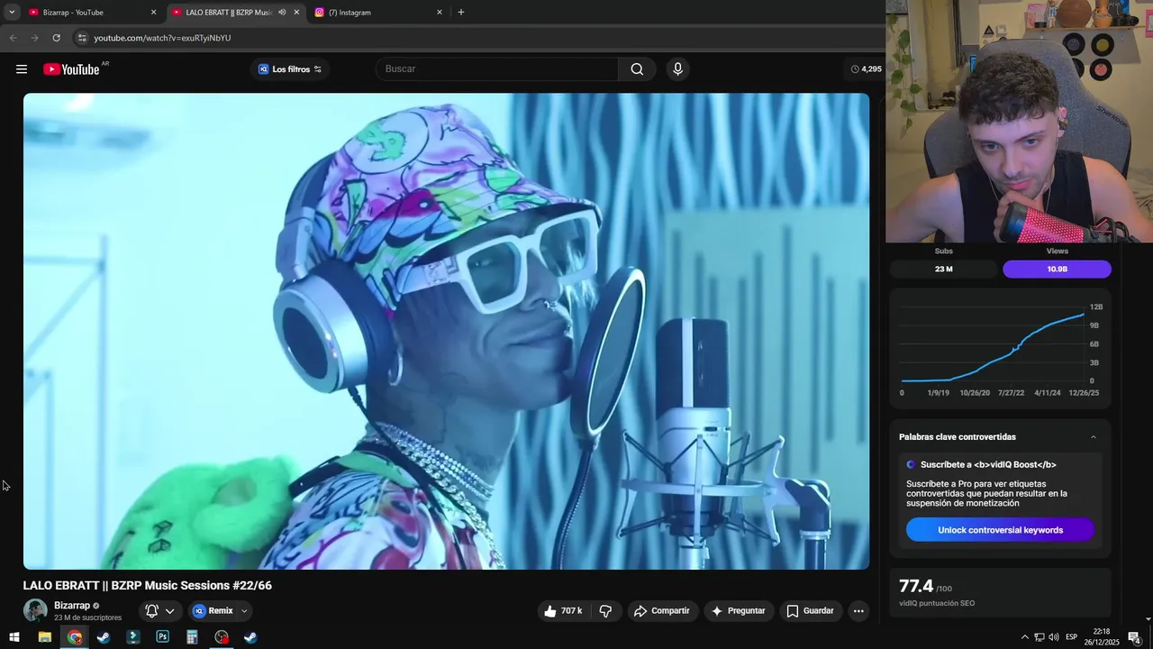Go to the YouTube home logo
The height and width of the screenshot is (649, 1153).
(71, 69)
